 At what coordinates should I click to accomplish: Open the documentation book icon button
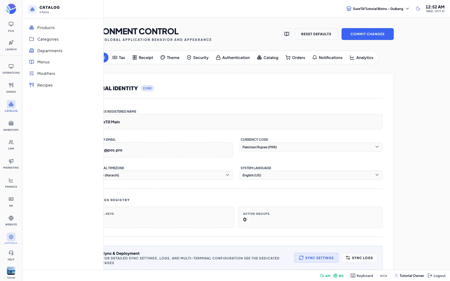pos(287,34)
